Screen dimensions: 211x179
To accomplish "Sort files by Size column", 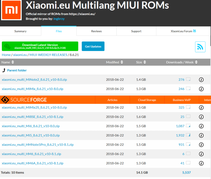I will tap(141, 62).
